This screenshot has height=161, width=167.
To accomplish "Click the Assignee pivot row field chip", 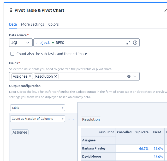I will coord(20,132).
